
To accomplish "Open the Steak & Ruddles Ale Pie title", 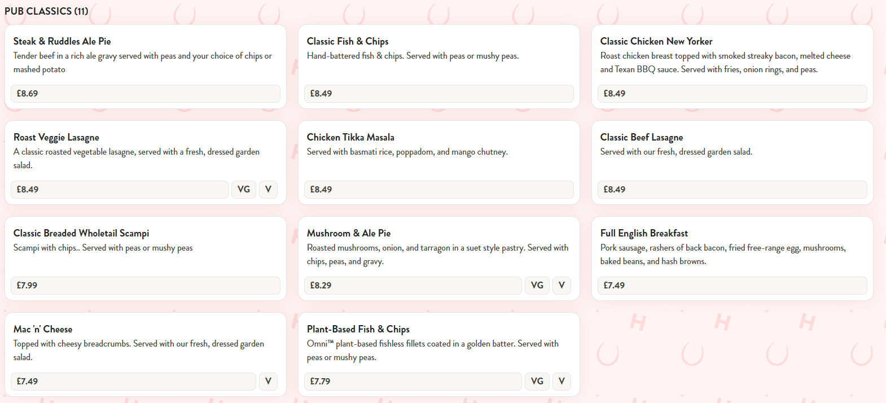I will point(62,41).
